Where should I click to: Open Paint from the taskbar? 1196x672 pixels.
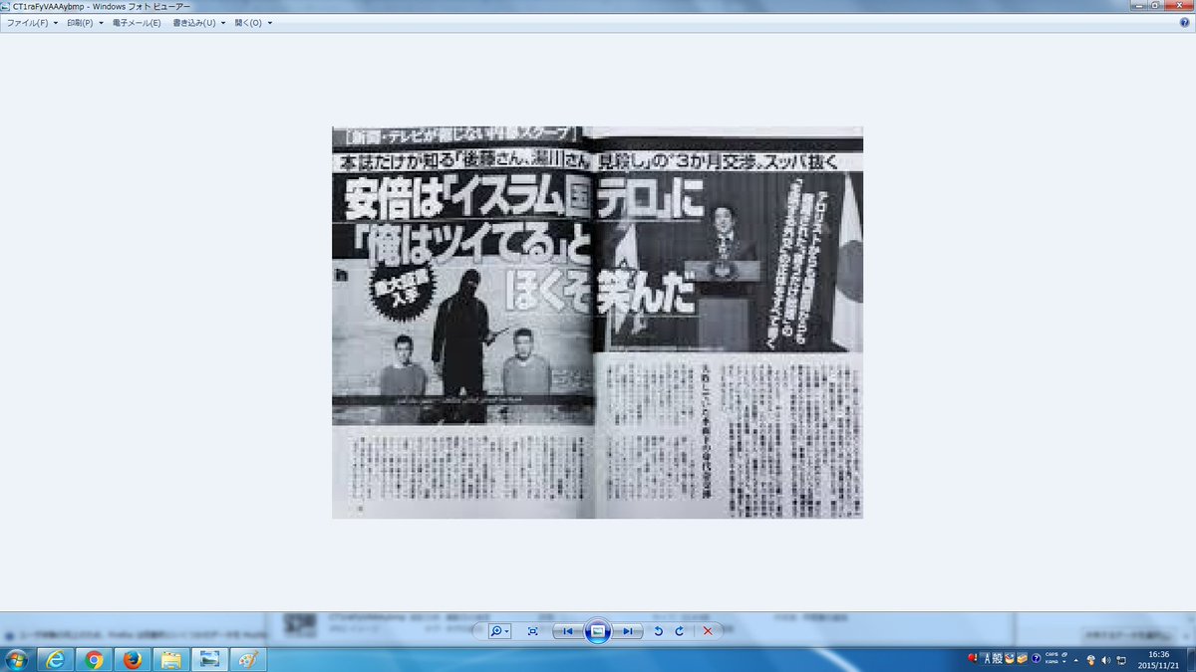pos(248,659)
